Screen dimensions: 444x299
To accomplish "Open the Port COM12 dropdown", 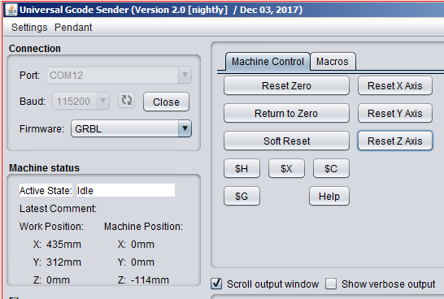I will (x=119, y=76).
